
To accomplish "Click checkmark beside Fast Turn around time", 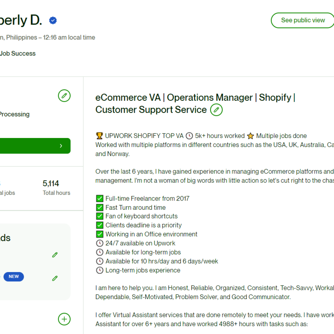I will (99, 207).
